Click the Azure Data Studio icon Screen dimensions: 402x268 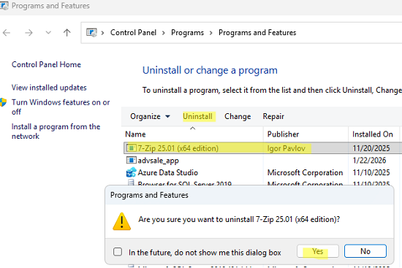click(x=132, y=172)
